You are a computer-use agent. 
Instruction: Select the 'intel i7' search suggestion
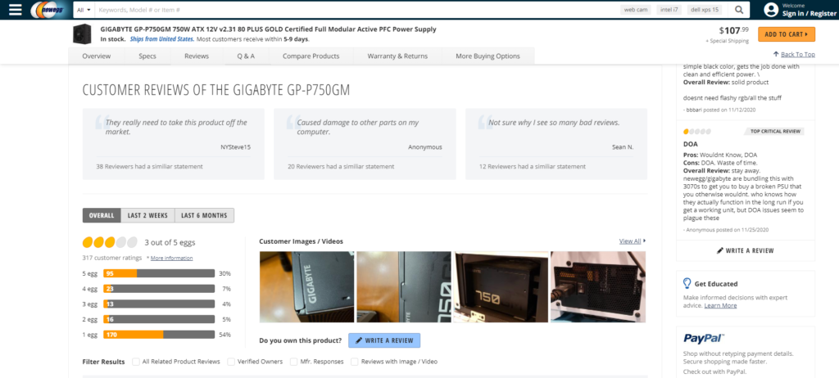pyautogui.click(x=670, y=10)
